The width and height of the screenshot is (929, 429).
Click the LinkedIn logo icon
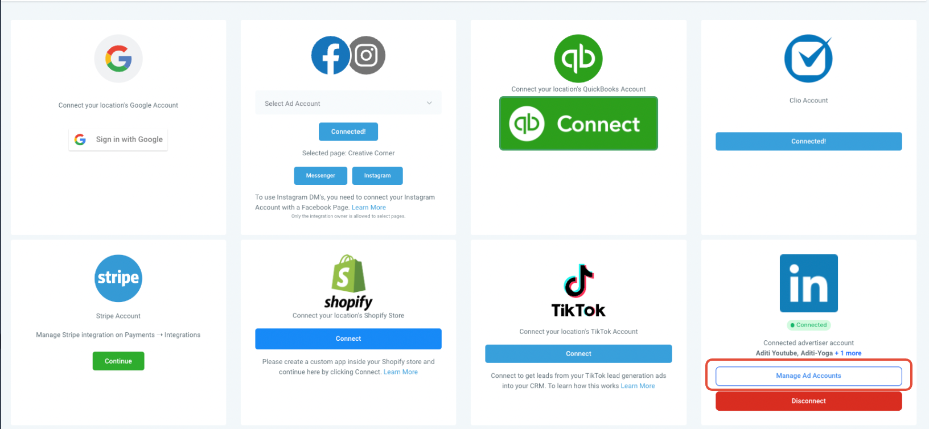(x=808, y=283)
